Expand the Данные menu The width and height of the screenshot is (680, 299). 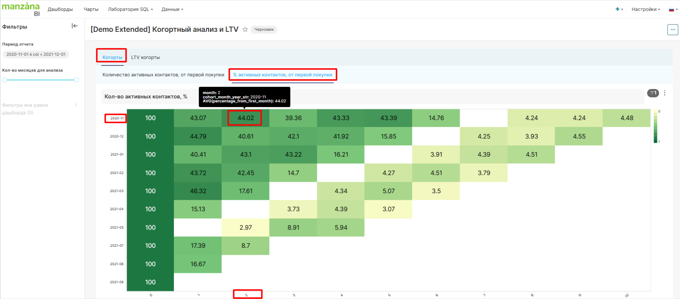coord(172,9)
